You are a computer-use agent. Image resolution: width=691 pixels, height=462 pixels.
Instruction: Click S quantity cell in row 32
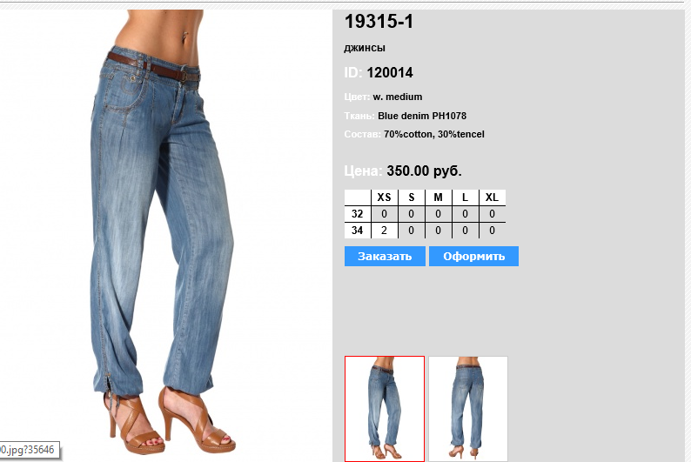(411, 214)
